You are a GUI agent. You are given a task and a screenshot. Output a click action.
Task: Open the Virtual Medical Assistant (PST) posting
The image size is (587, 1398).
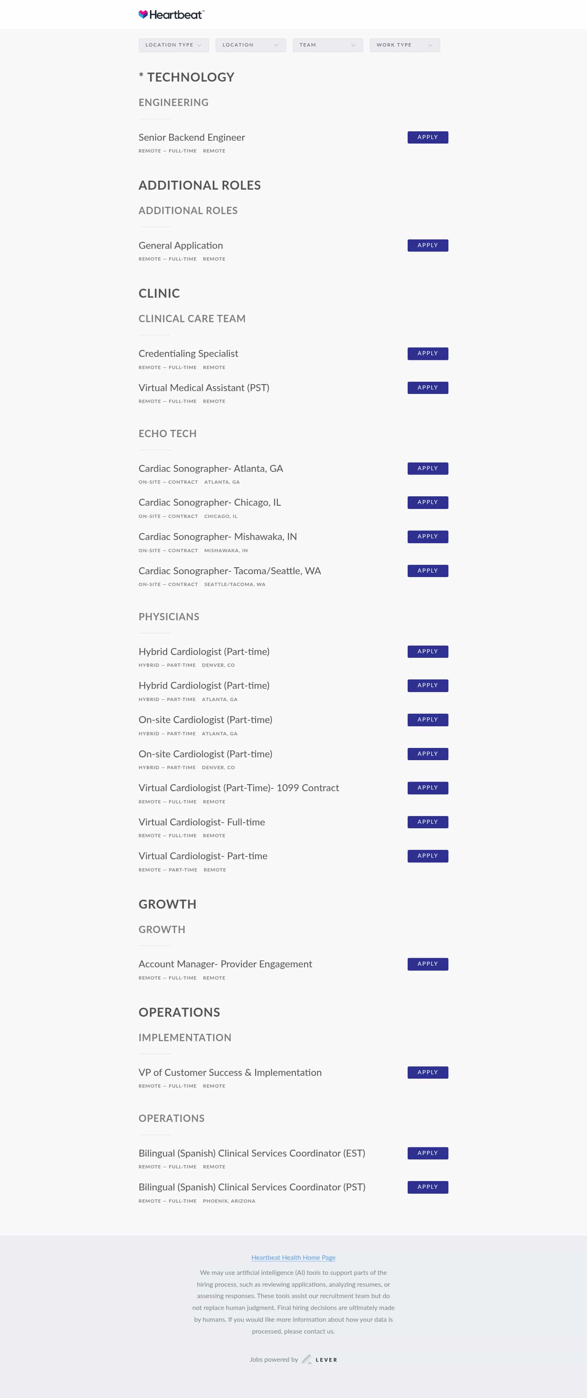point(204,387)
